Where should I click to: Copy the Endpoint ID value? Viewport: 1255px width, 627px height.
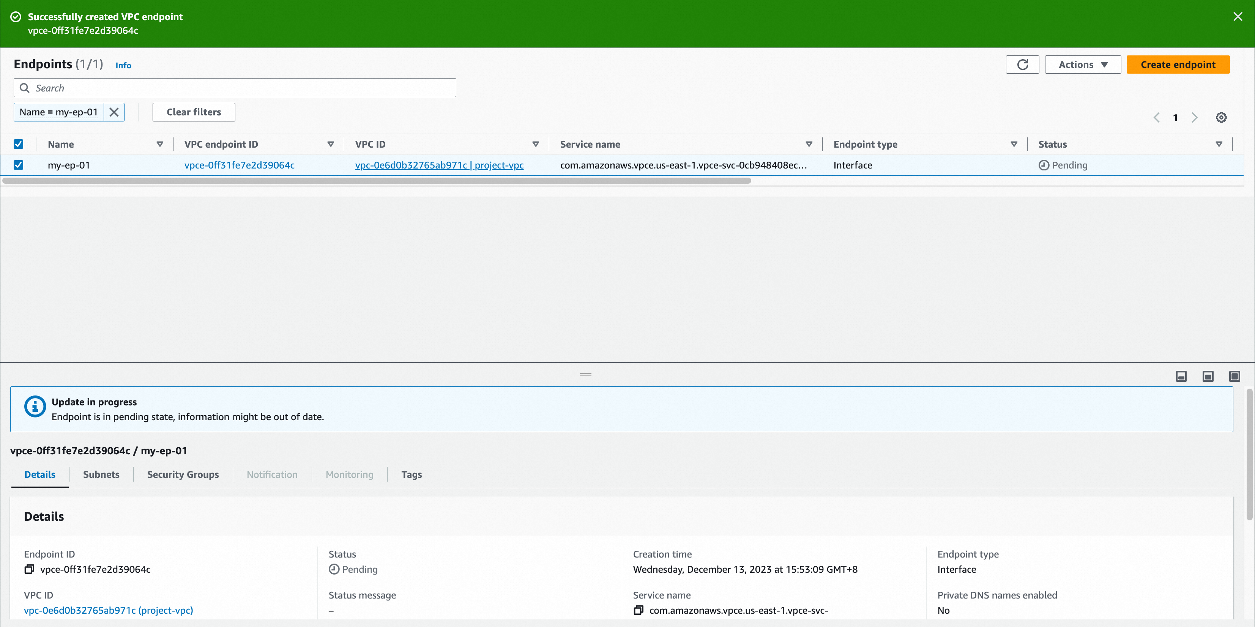[x=29, y=569]
